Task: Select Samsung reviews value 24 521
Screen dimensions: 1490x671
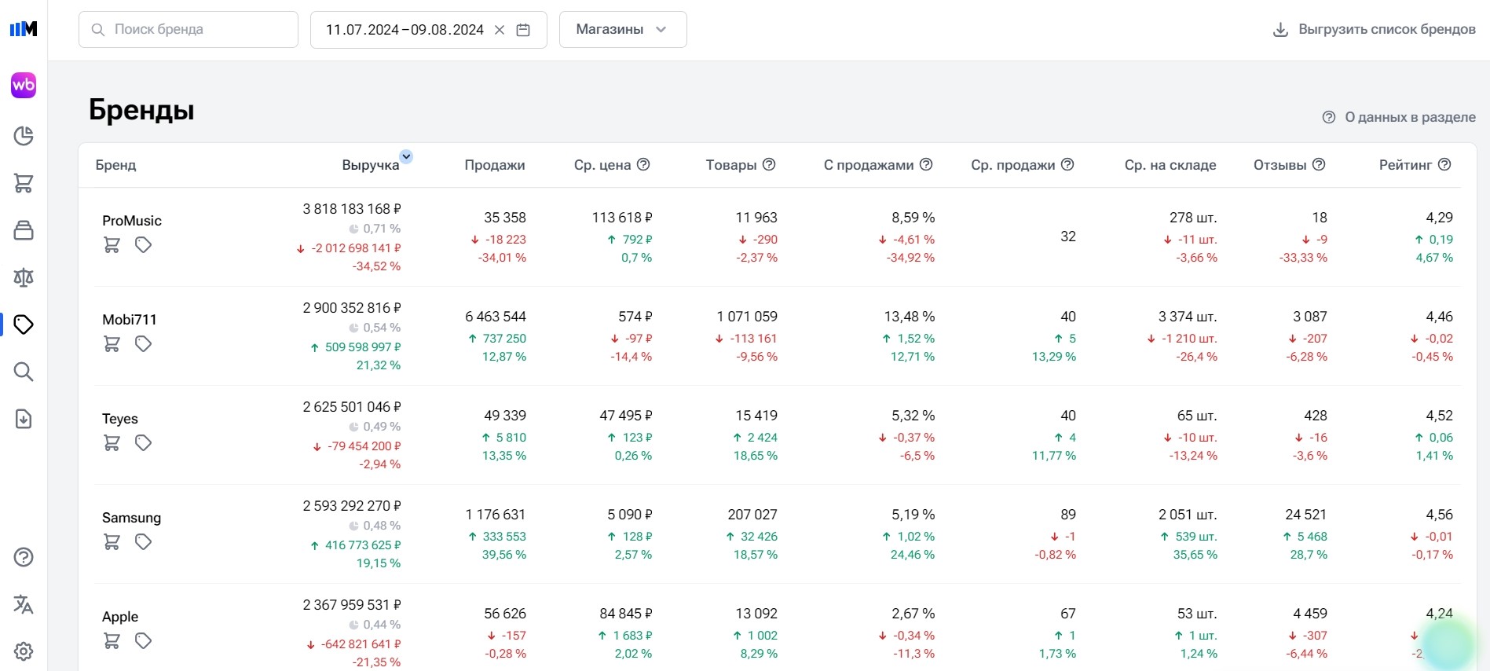Action: pyautogui.click(x=1306, y=515)
